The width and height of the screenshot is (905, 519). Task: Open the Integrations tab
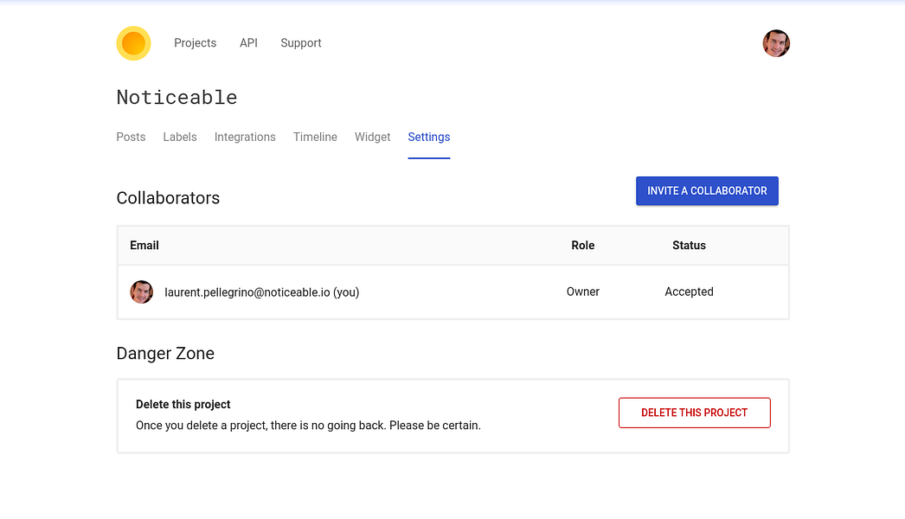click(x=245, y=137)
